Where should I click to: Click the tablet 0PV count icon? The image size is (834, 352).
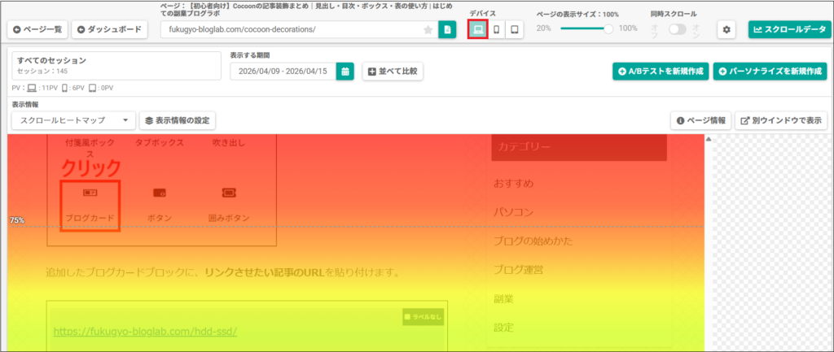click(x=93, y=88)
